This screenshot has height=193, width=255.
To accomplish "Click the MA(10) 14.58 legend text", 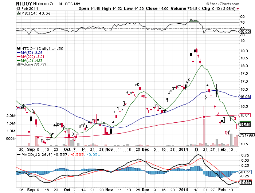I will pyautogui.click(x=32, y=61).
